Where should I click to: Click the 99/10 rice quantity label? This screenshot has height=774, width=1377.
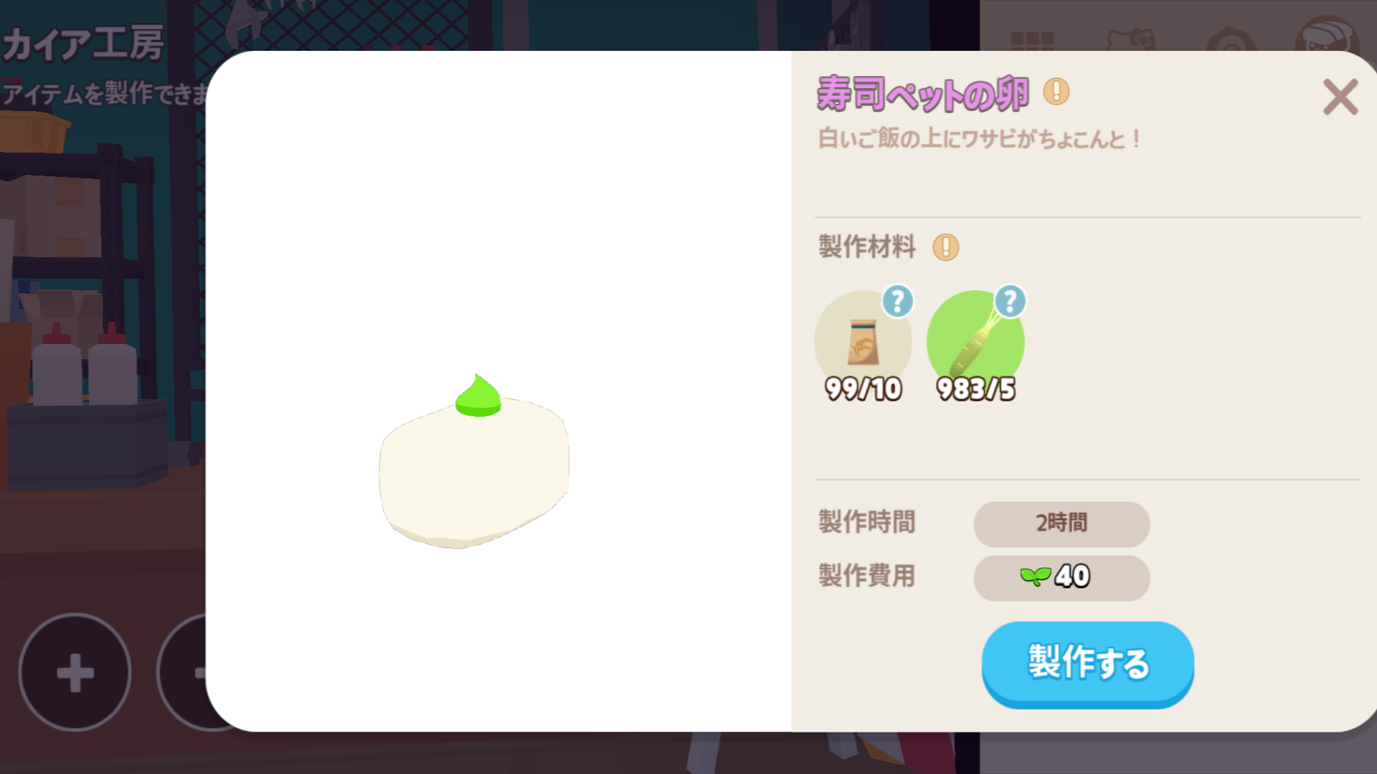[863, 389]
